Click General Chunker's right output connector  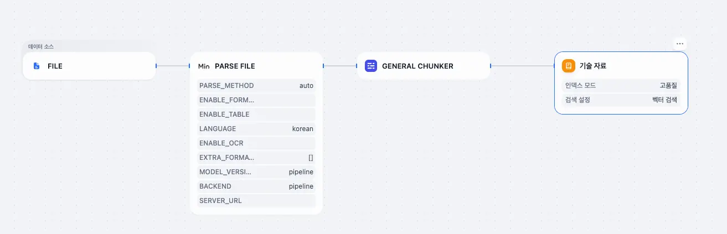pos(491,66)
